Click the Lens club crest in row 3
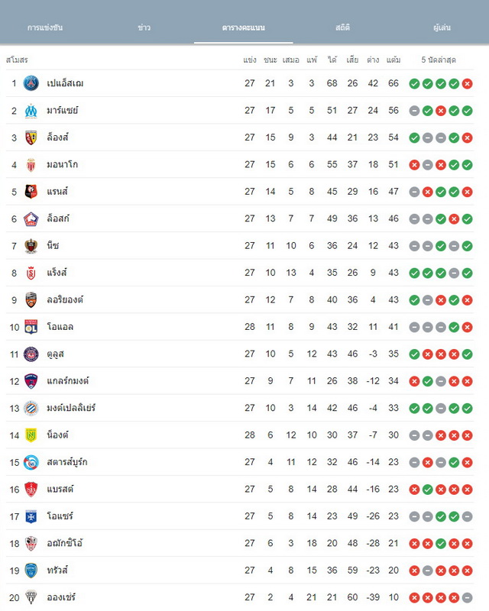This screenshot has width=489, height=611. click(x=31, y=137)
